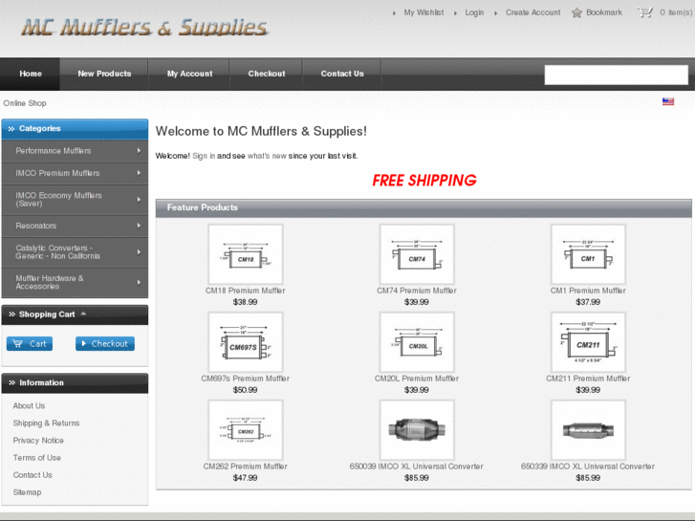Click the CM20L Premium Muffler title
Image resolution: width=695 pixels, height=521 pixels.
tap(417, 379)
